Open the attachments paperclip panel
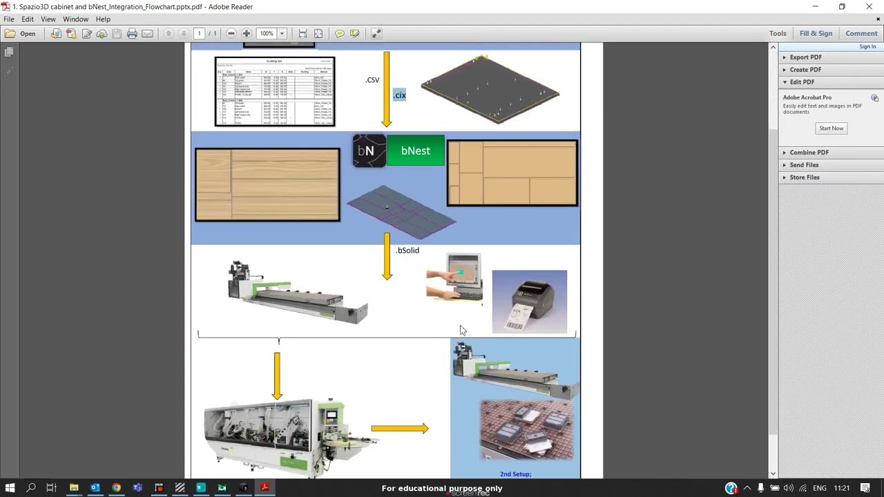884x497 pixels. [x=9, y=71]
